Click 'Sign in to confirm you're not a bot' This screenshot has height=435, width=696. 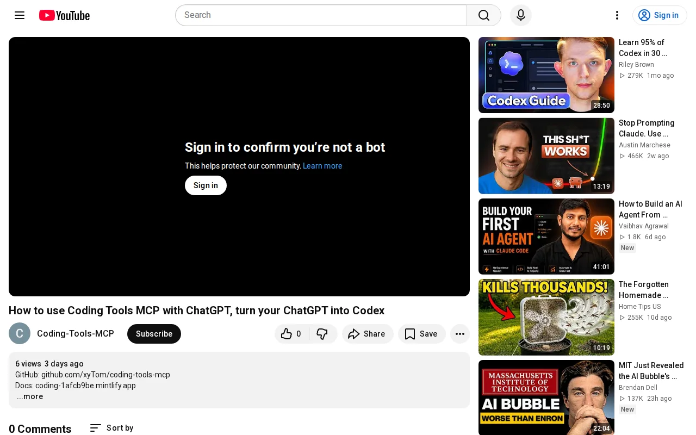(x=285, y=147)
